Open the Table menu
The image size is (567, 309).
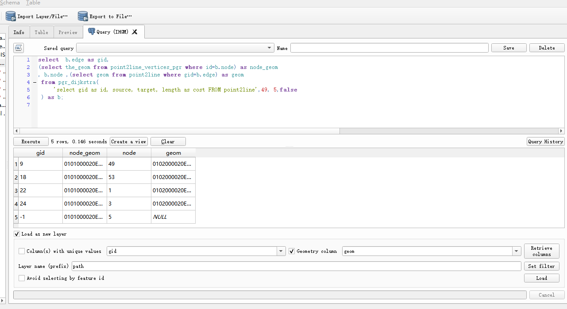click(x=33, y=3)
